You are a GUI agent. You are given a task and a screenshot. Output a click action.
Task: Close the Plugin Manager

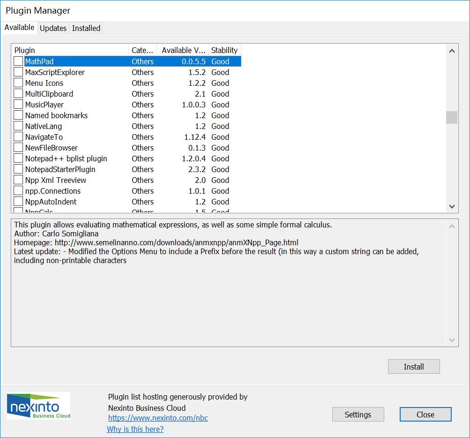pyautogui.click(x=425, y=414)
